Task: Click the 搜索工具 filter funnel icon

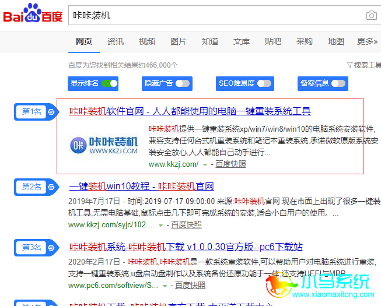Action: point(349,65)
